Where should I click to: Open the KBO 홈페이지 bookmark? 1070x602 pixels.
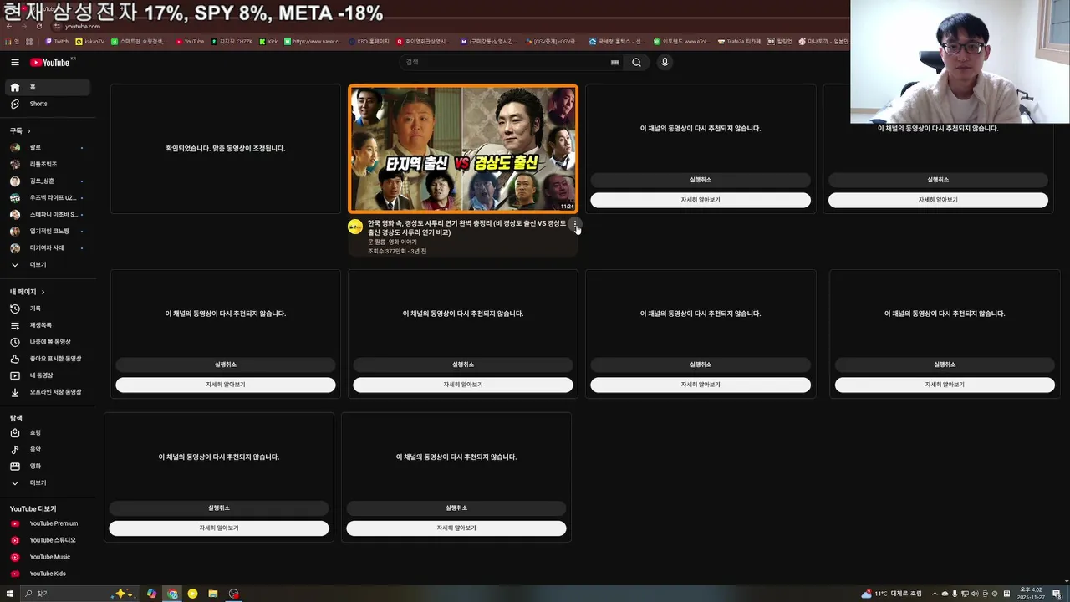click(369, 41)
